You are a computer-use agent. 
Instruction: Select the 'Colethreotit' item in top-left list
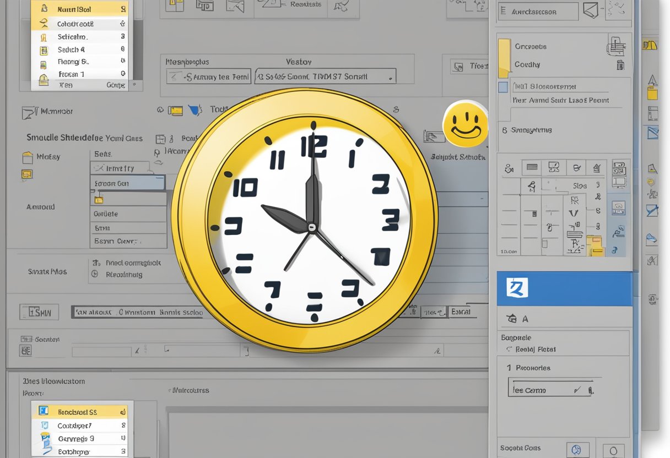pyautogui.click(x=79, y=24)
